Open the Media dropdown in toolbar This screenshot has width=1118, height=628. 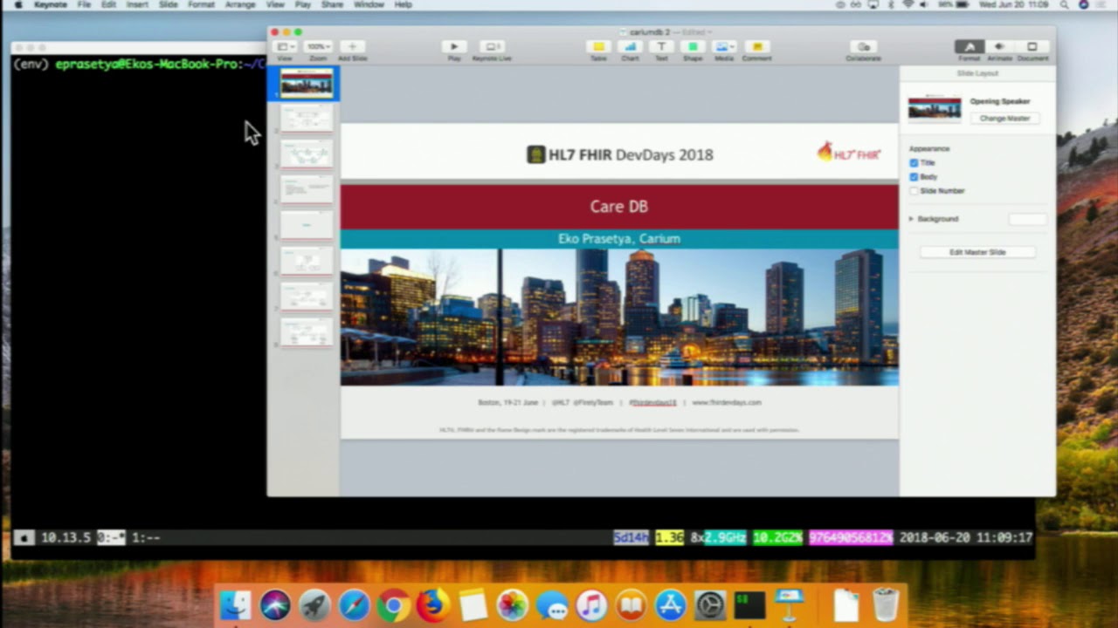[x=724, y=47]
